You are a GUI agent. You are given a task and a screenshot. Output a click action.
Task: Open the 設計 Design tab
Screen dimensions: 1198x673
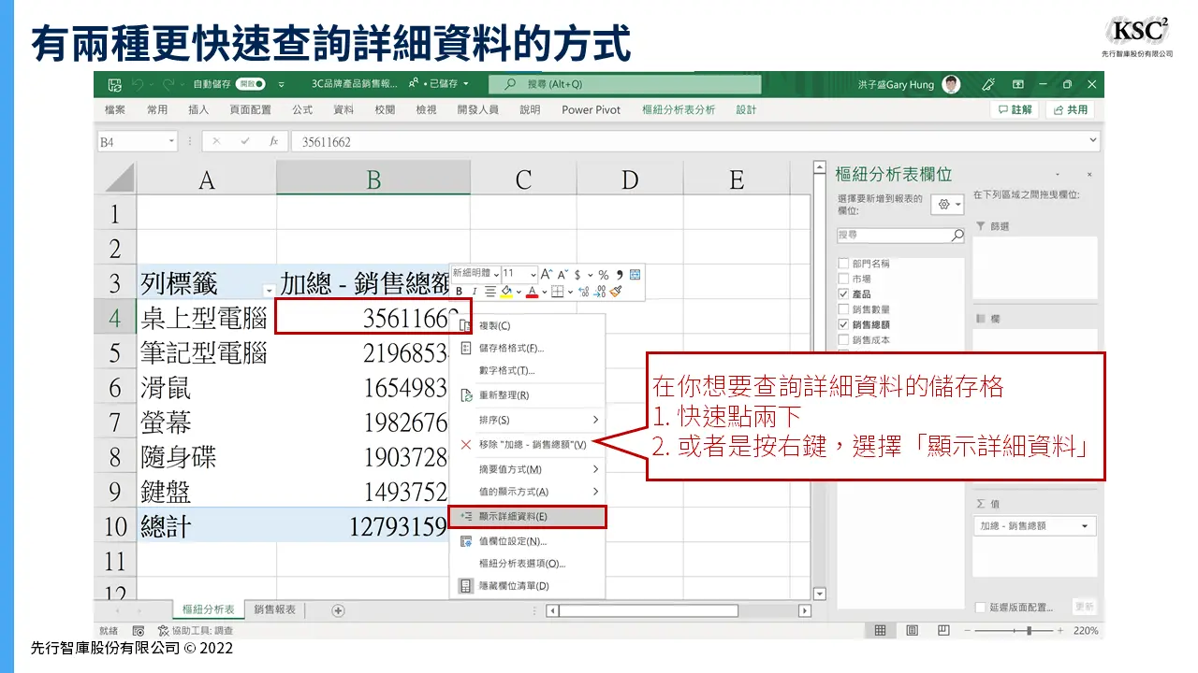746,110
